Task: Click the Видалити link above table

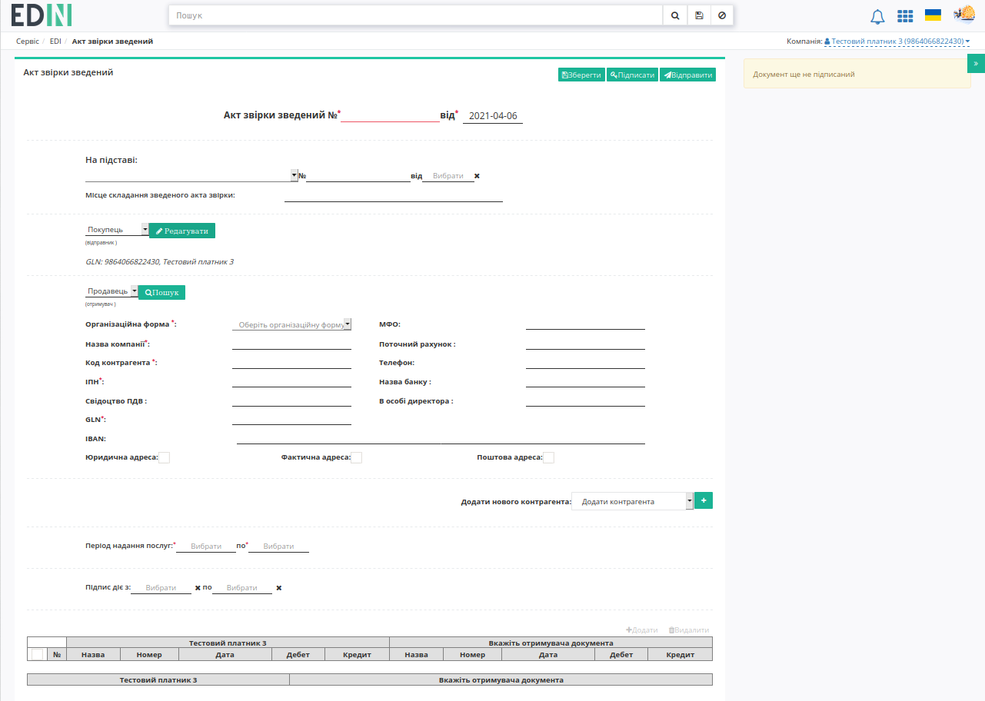Action: coord(689,630)
